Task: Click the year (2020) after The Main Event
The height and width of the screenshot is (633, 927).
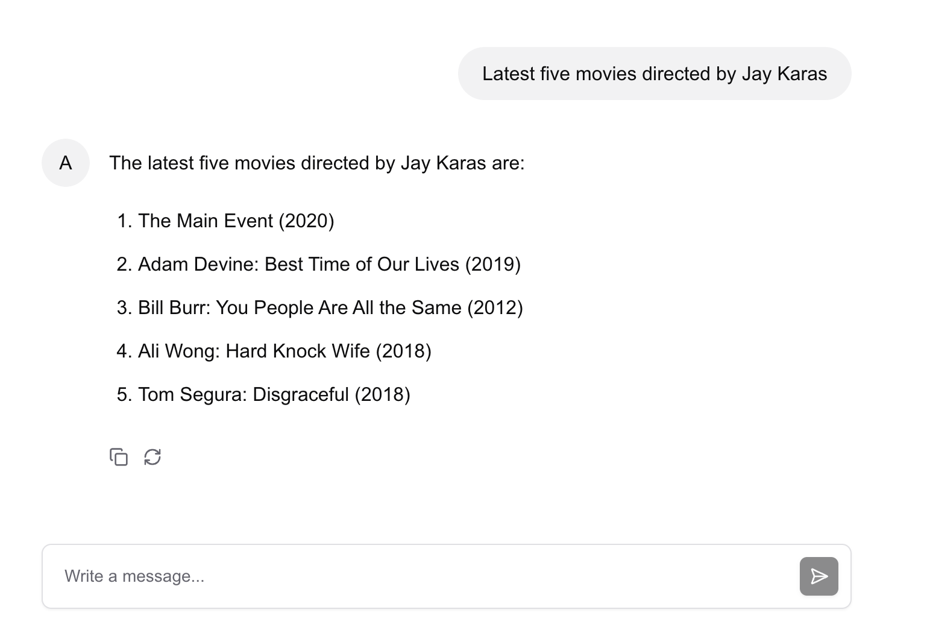Action: click(306, 221)
